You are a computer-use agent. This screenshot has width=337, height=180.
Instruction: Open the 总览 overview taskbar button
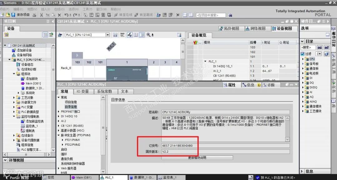pyautogui.click(x=56, y=178)
